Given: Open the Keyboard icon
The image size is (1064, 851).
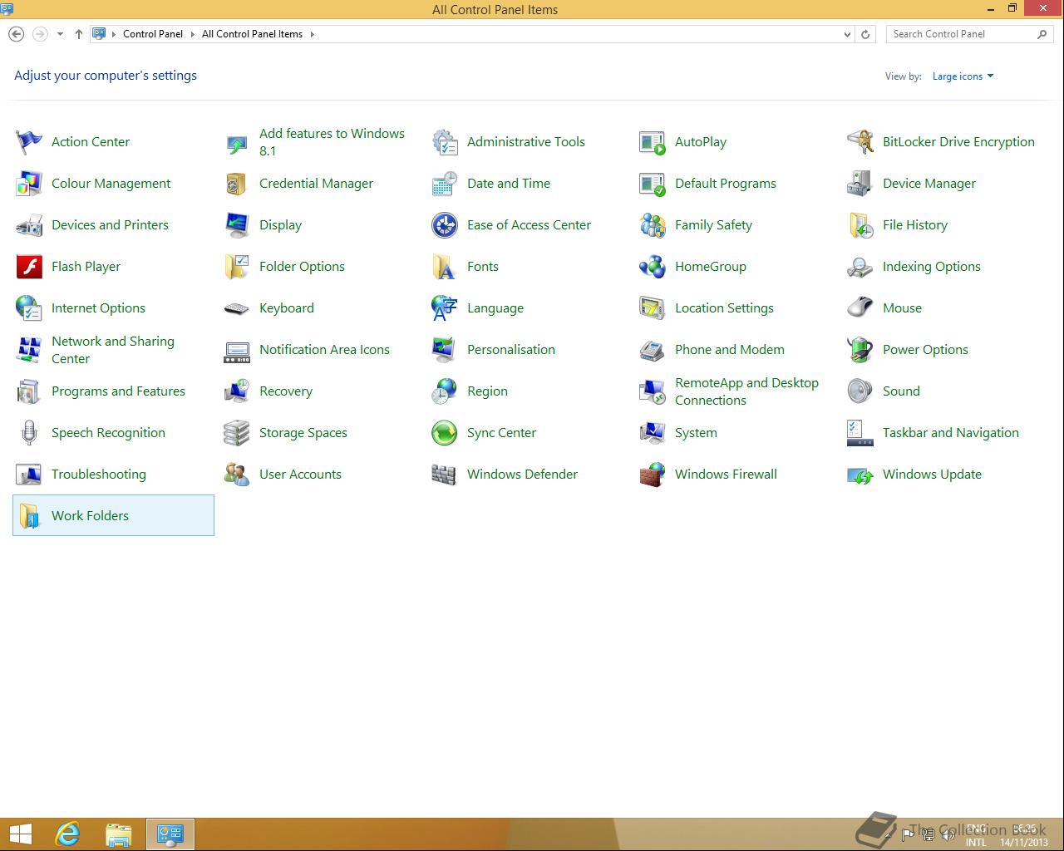Looking at the screenshot, I should pos(237,308).
